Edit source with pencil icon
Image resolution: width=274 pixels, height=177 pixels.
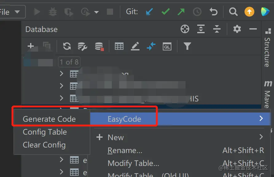tap(135, 46)
